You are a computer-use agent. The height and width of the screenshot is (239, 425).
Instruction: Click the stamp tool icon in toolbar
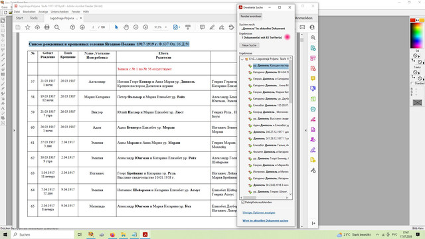pyautogui.click(x=232, y=27)
